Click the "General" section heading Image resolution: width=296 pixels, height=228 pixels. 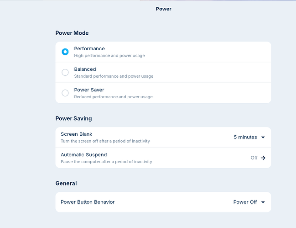[x=66, y=183]
